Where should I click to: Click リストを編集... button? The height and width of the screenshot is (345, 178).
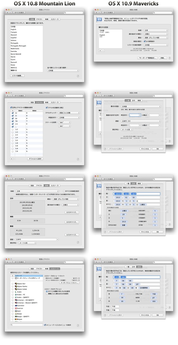17,76
